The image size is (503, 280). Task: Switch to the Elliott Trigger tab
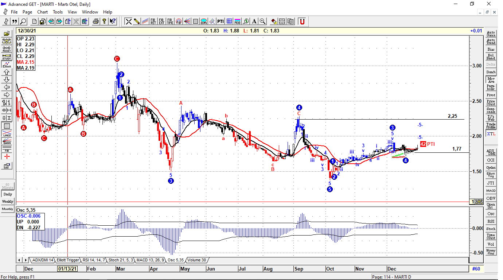pos(68,260)
